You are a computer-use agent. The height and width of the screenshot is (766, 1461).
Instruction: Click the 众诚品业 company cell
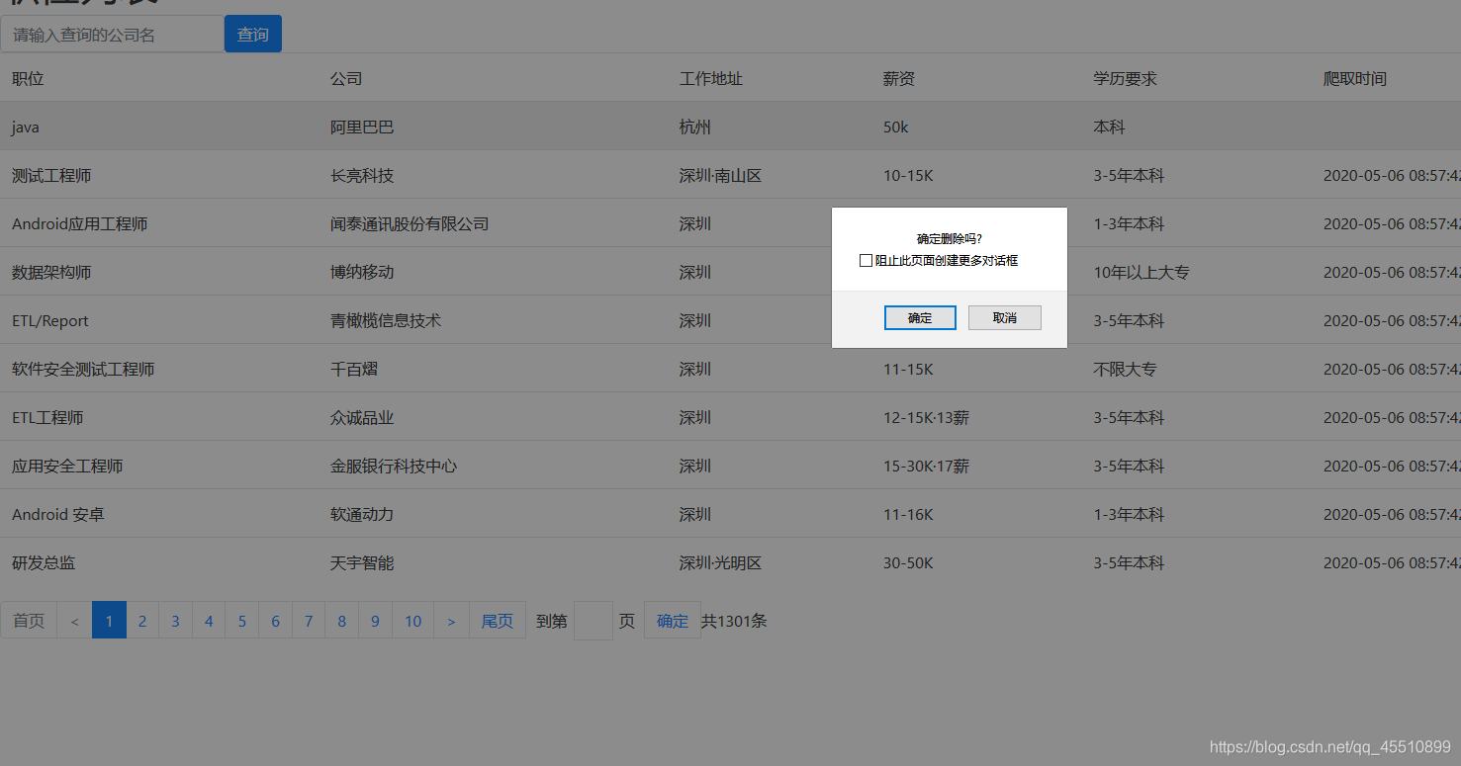362,417
